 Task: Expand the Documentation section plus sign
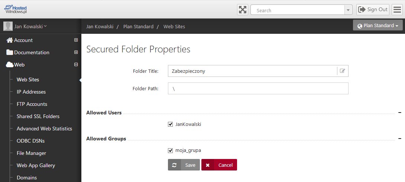[x=76, y=52]
